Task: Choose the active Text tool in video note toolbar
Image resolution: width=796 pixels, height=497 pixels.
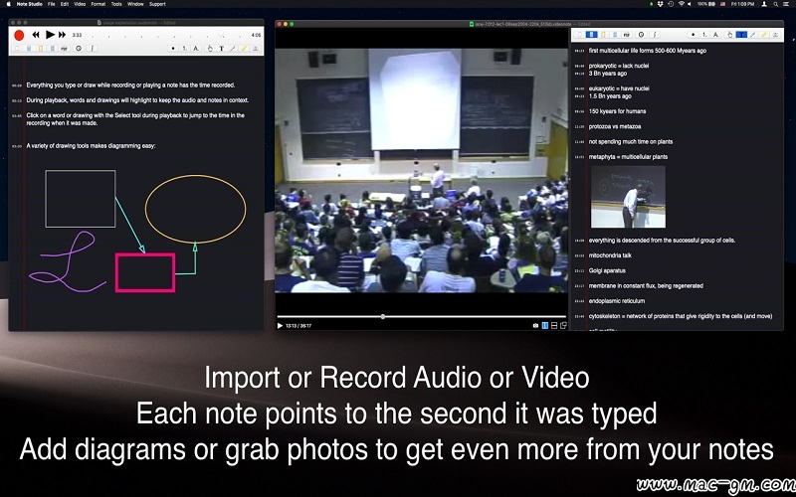Action: click(741, 35)
